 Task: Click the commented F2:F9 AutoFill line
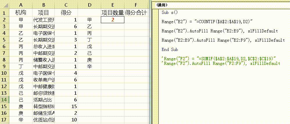[221, 63]
